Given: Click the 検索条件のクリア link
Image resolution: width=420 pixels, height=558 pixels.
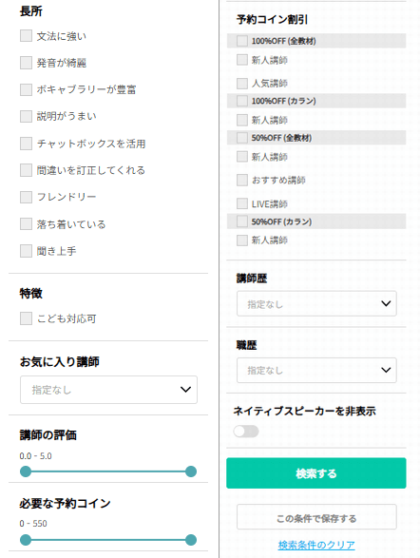Looking at the screenshot, I should pyautogui.click(x=316, y=545).
